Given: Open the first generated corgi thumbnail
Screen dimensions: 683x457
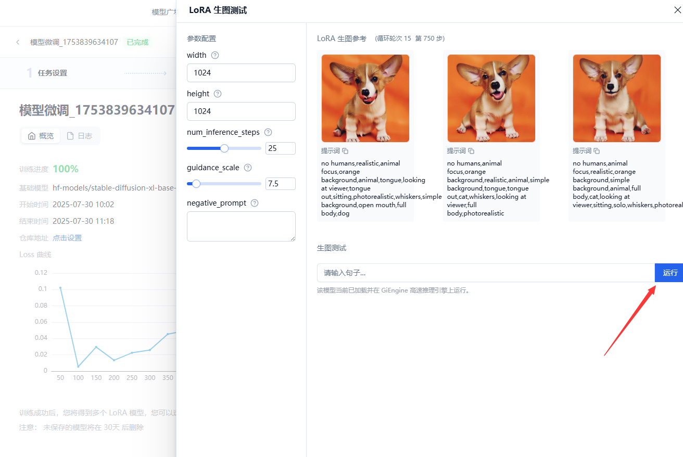Looking at the screenshot, I should point(365,98).
